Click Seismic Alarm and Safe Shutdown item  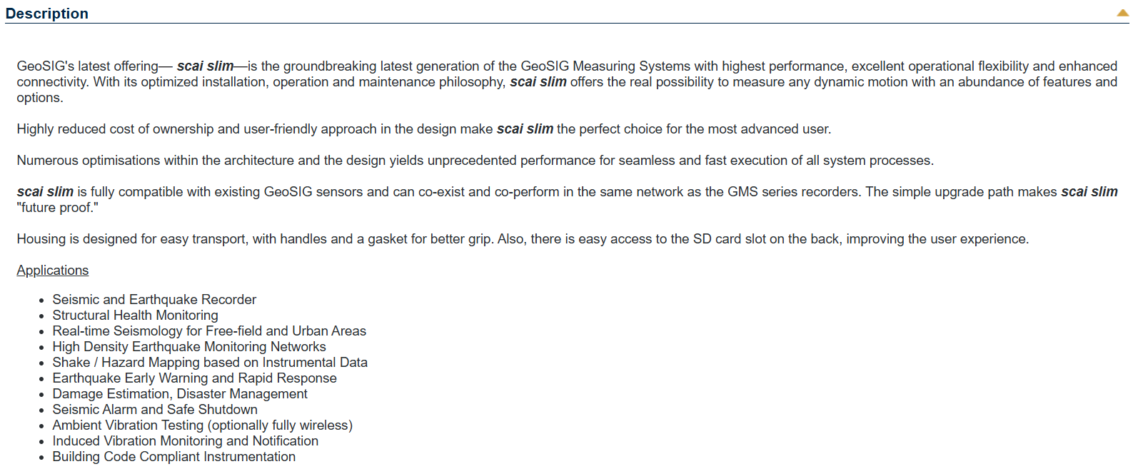point(155,410)
